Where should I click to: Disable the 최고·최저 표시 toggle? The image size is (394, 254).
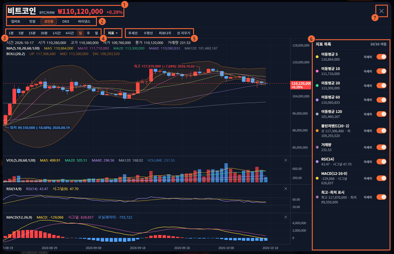382,197
